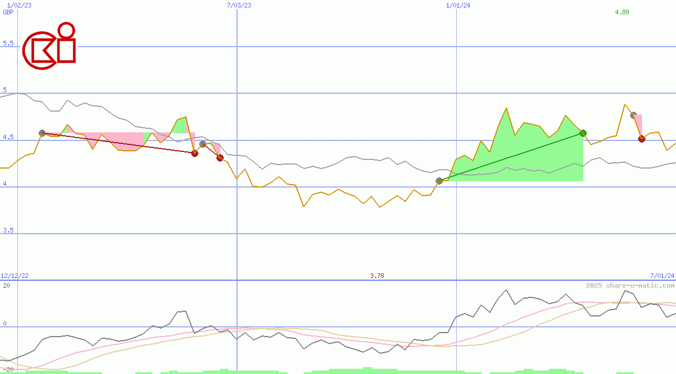Click the pink dot marker at the recent peak
This screenshot has width=676, height=374.
point(633,116)
